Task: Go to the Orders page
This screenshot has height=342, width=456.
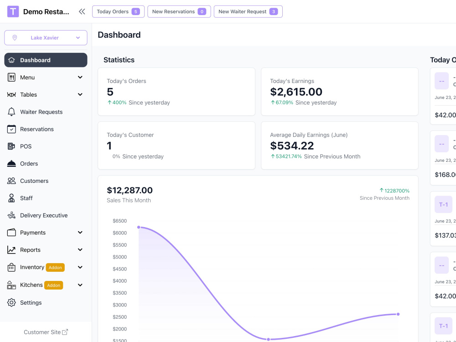Action: coord(46,163)
